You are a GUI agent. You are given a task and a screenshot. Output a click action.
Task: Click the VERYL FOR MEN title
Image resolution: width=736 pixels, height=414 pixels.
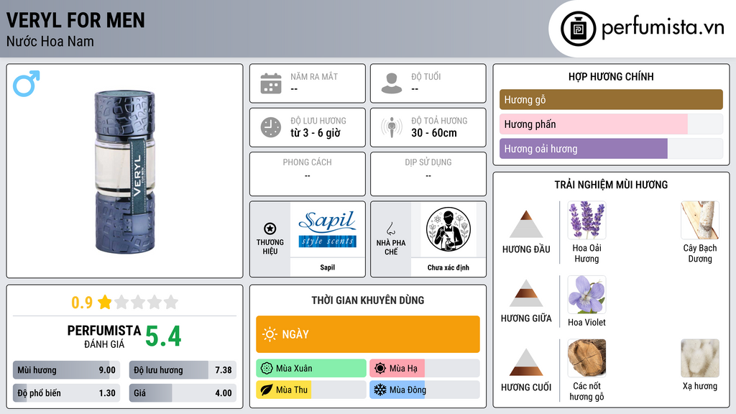pos(75,20)
